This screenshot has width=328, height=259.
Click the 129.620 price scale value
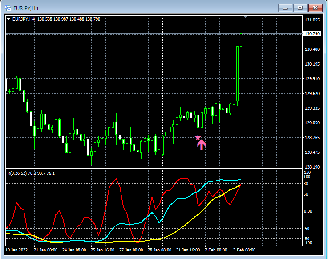(312, 93)
